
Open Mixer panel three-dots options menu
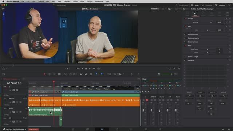pyautogui.click(x=180, y=79)
